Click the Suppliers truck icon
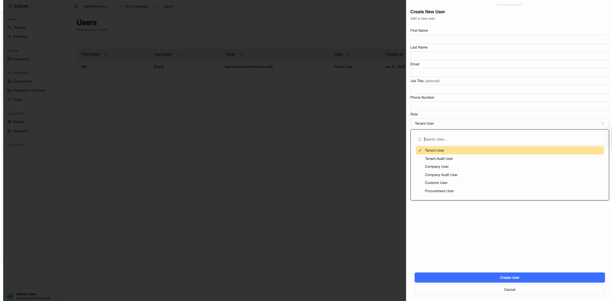 pos(9,131)
